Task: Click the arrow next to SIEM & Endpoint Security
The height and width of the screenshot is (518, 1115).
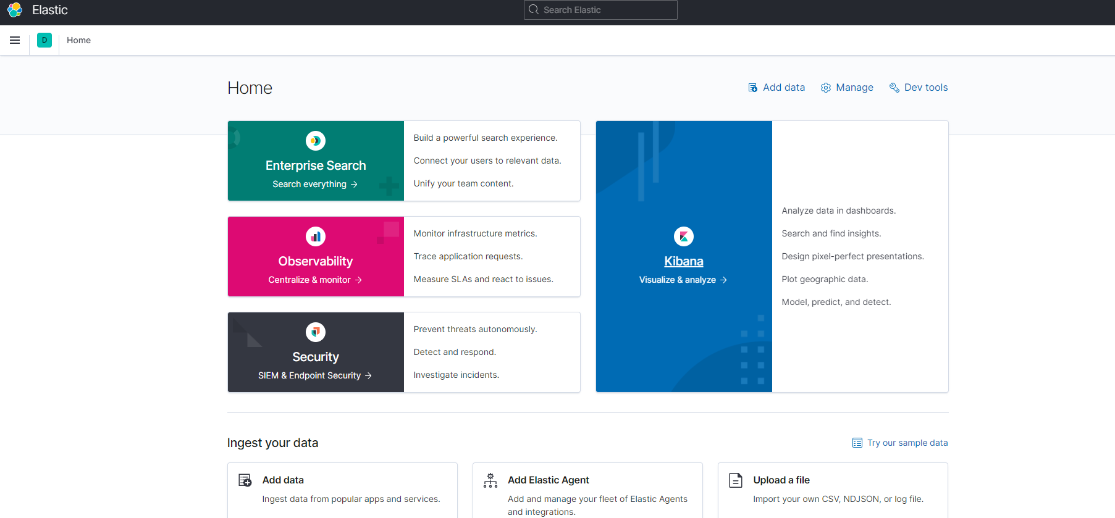Action: click(x=368, y=375)
